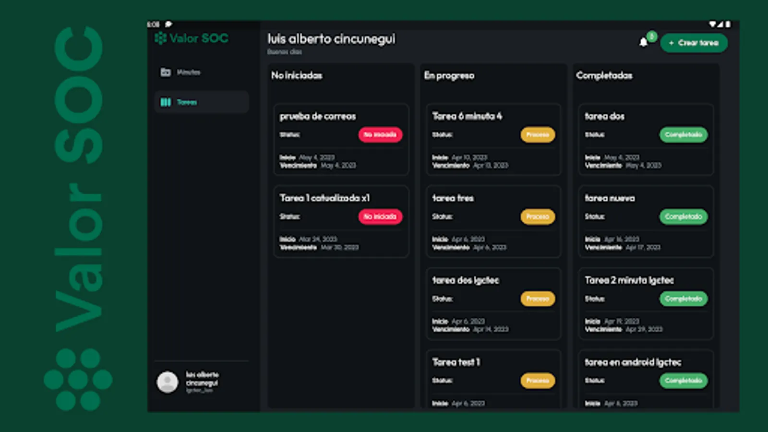This screenshot has width=768, height=432.
Task: Toggle the 'No iniciada' status pill on prueba de correos
Action: [380, 135]
